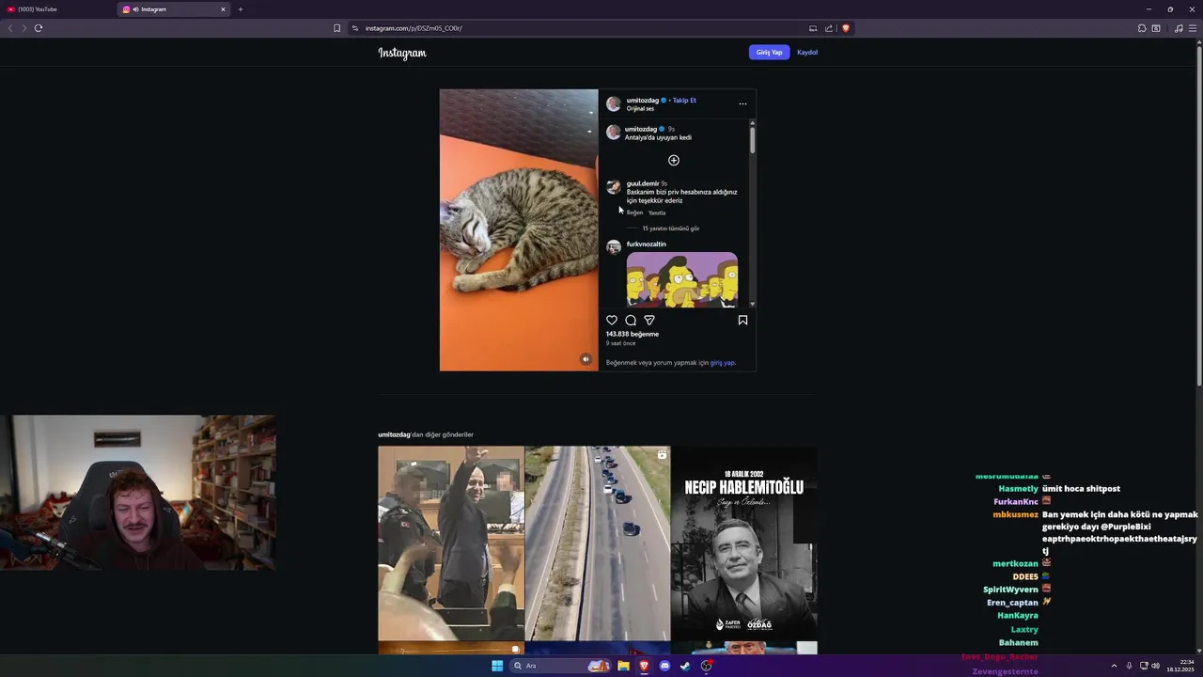The width and height of the screenshot is (1203, 677).
Task: Click Beğen under guul.demir comment
Action: pos(635,213)
